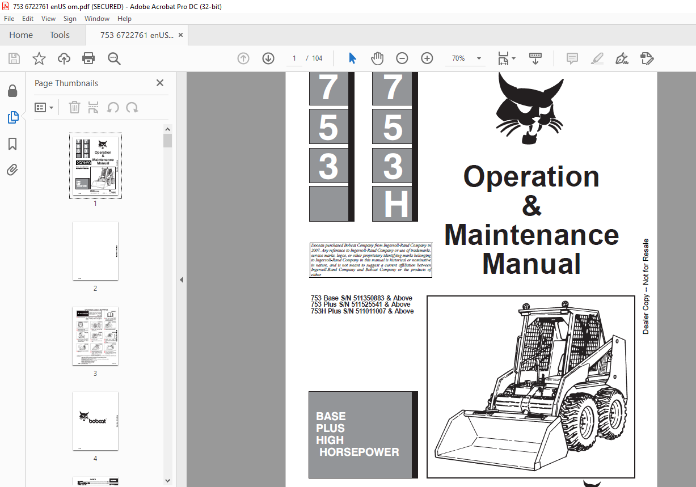Click the "HORSEPOWER" text in the gray box
The width and height of the screenshot is (696, 487).
[359, 452]
